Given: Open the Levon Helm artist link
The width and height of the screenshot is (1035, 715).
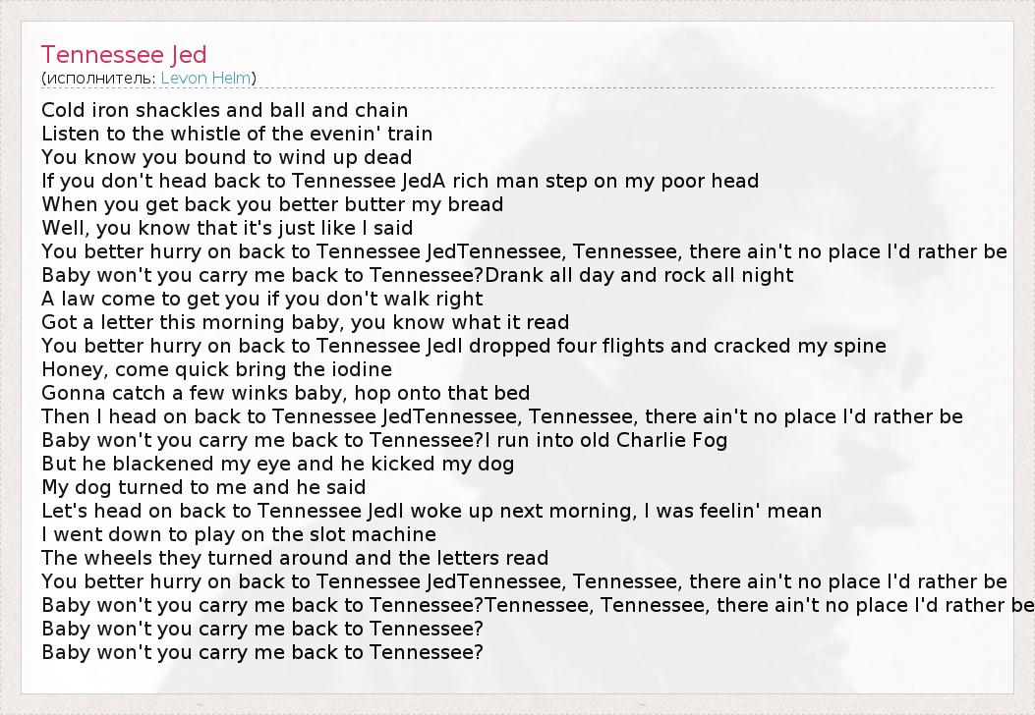Looking at the screenshot, I should [206, 79].
